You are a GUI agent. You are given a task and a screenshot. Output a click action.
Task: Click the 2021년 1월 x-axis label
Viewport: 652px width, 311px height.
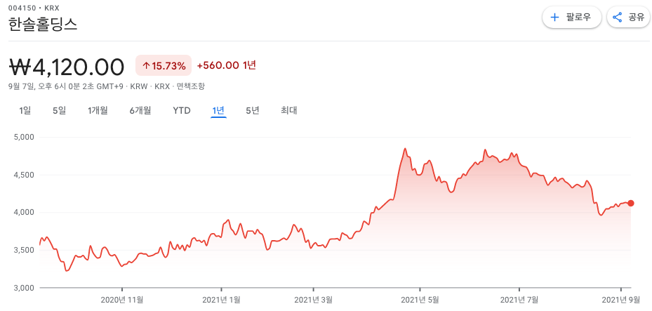point(221,299)
